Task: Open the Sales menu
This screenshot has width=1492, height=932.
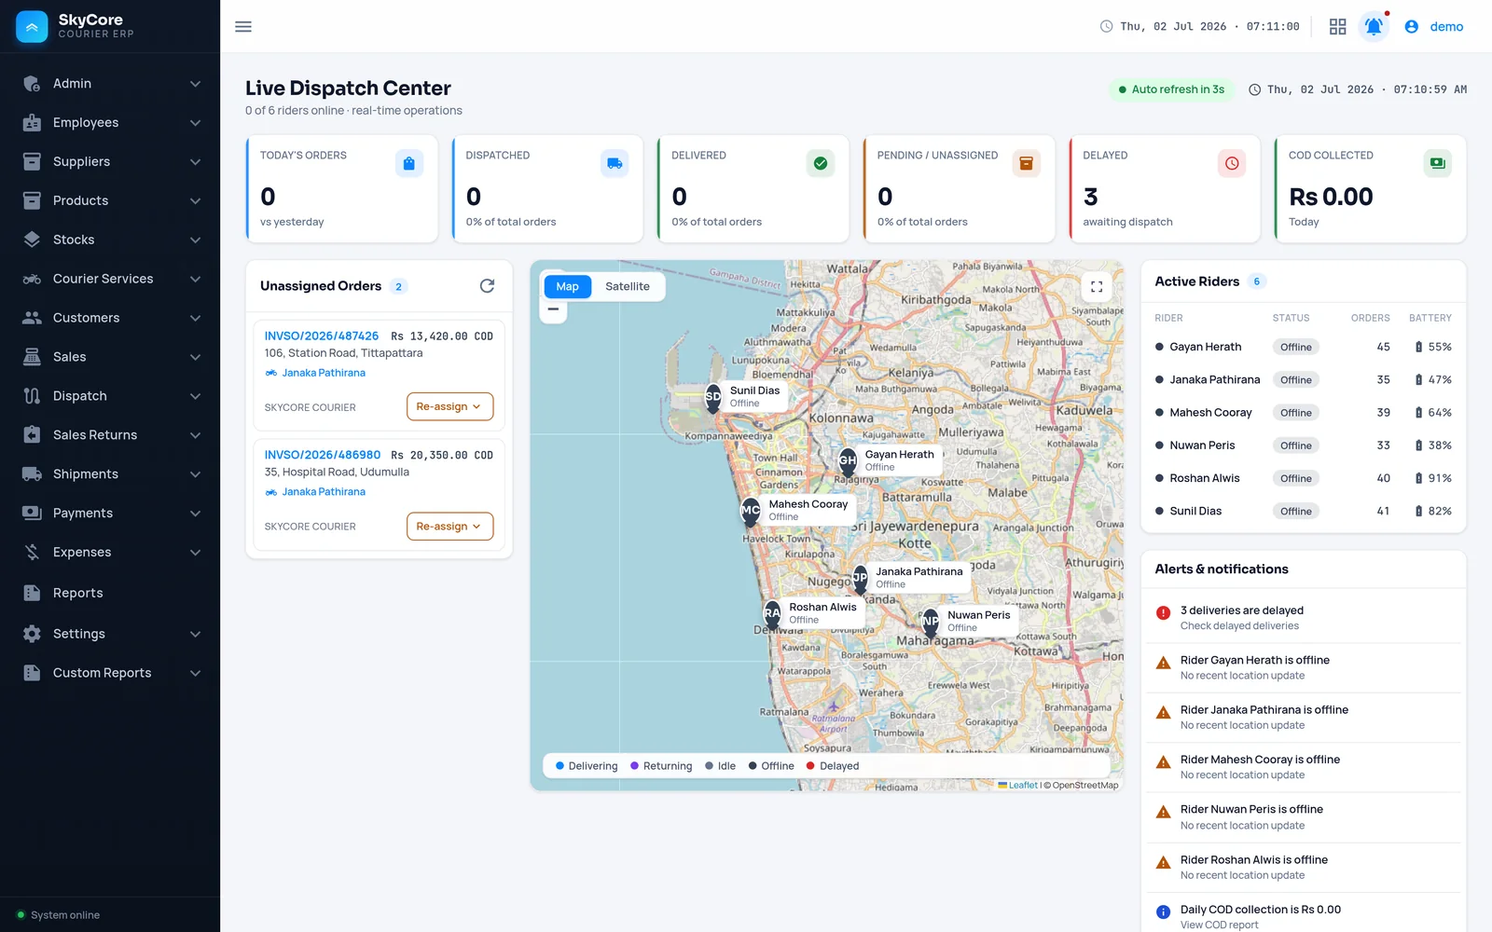Action: click(110, 357)
